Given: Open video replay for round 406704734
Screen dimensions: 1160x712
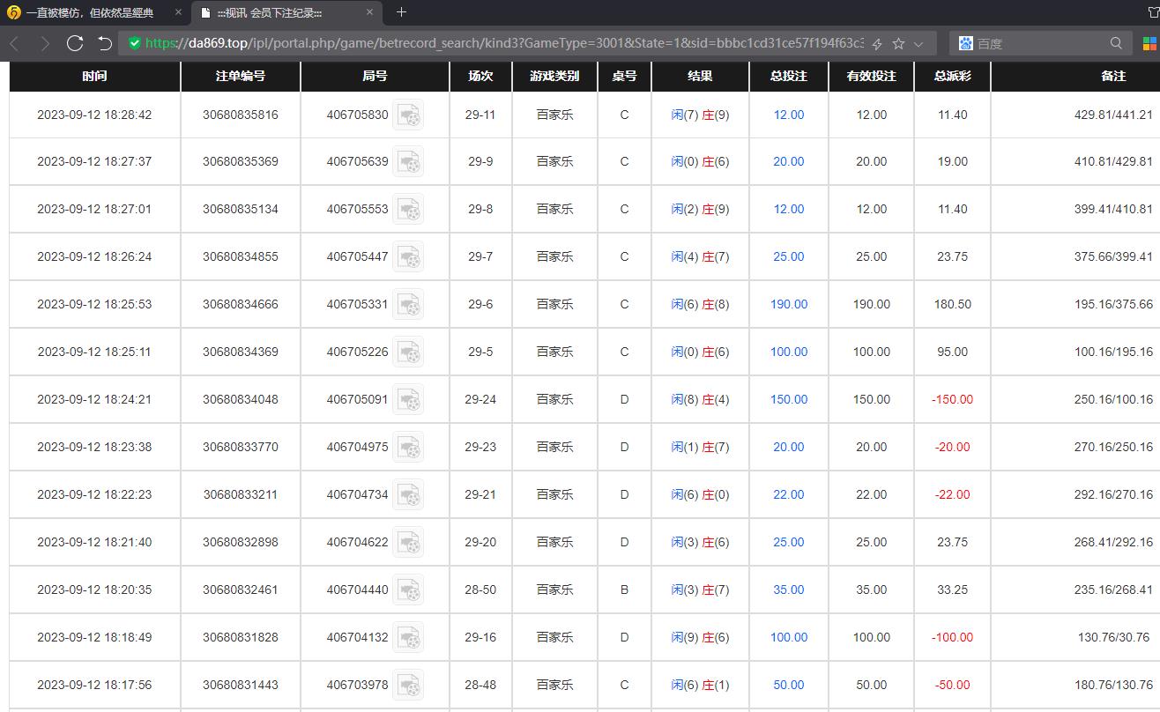Looking at the screenshot, I should pos(408,495).
